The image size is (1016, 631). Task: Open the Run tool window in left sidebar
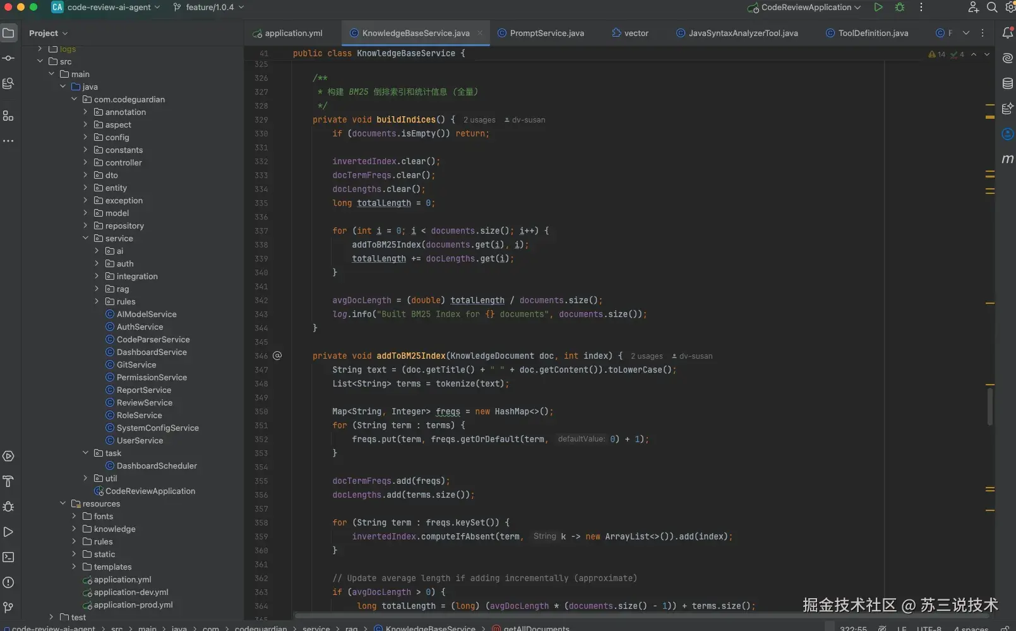[x=9, y=532]
